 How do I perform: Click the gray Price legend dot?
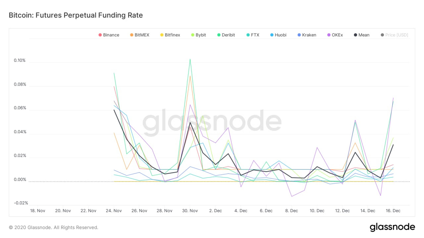pos(382,35)
